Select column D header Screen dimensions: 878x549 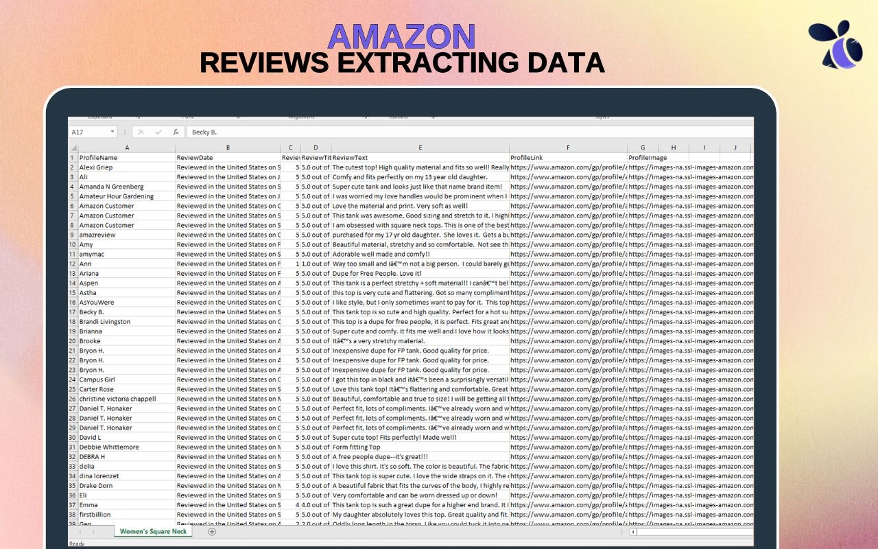pos(316,148)
